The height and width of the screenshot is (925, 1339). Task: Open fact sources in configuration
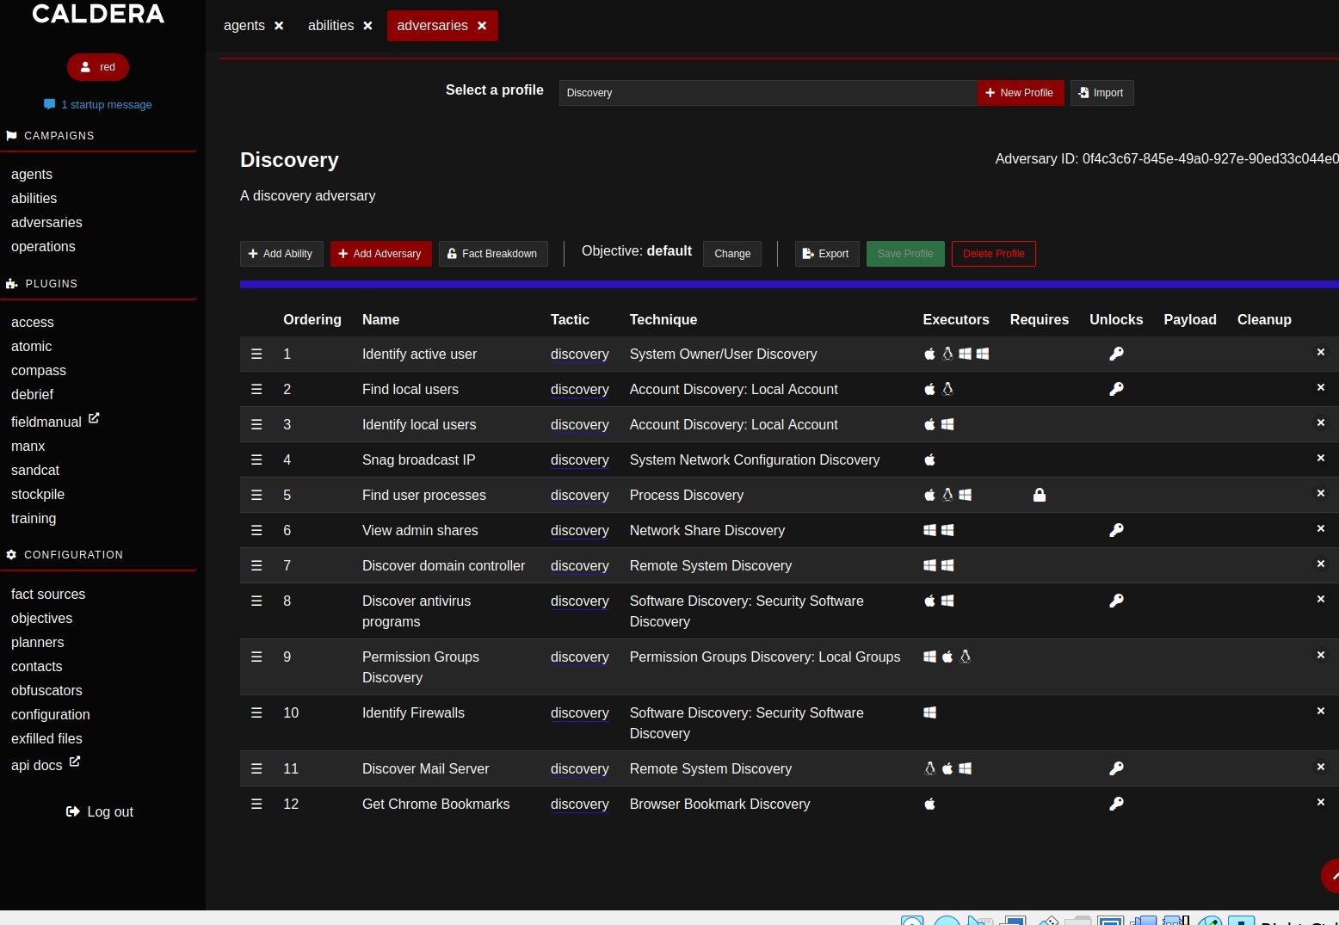click(x=48, y=594)
